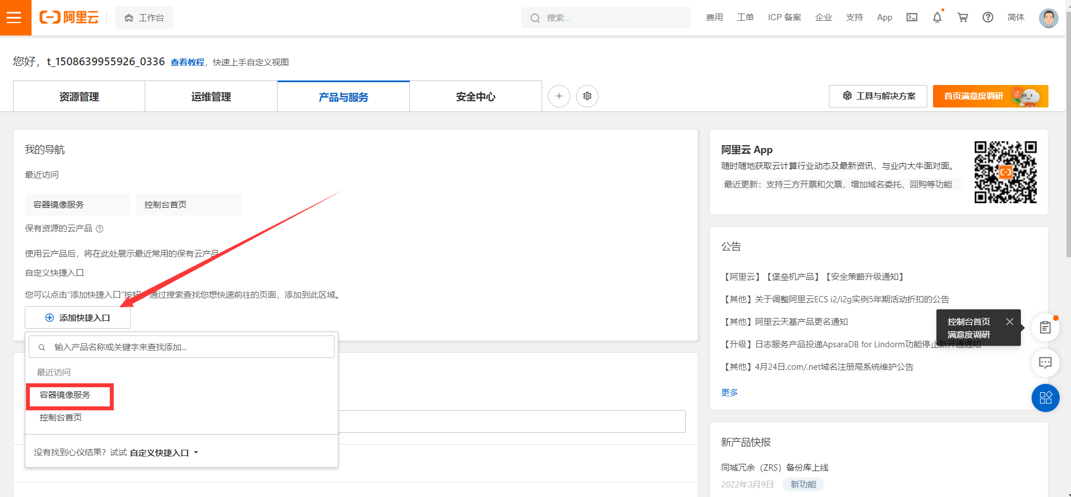Screen dimensions: 1071x497
Task: Open .com/.net 域名注册局系统维护公告
Action: 817,366
